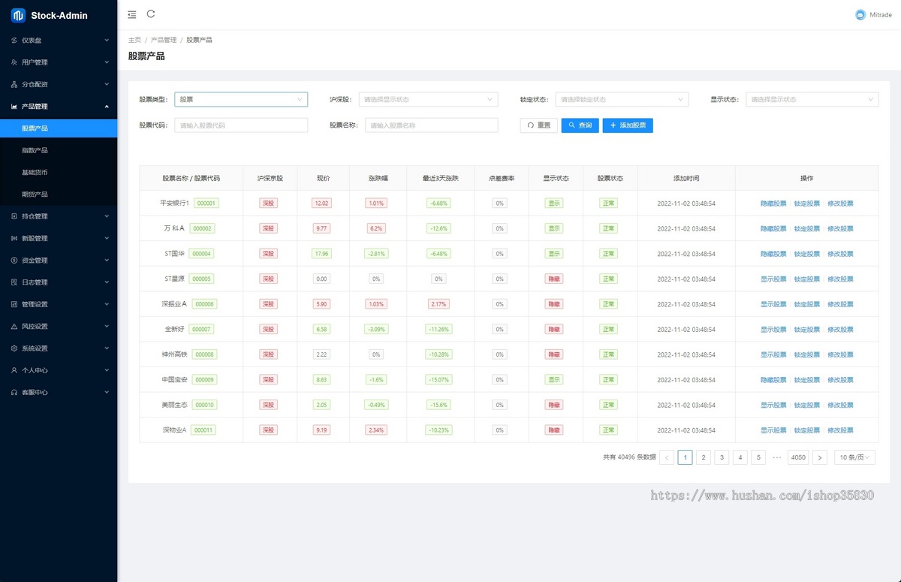Click 修改股票 for 美丽生态 row
This screenshot has height=582, width=901.
click(841, 406)
